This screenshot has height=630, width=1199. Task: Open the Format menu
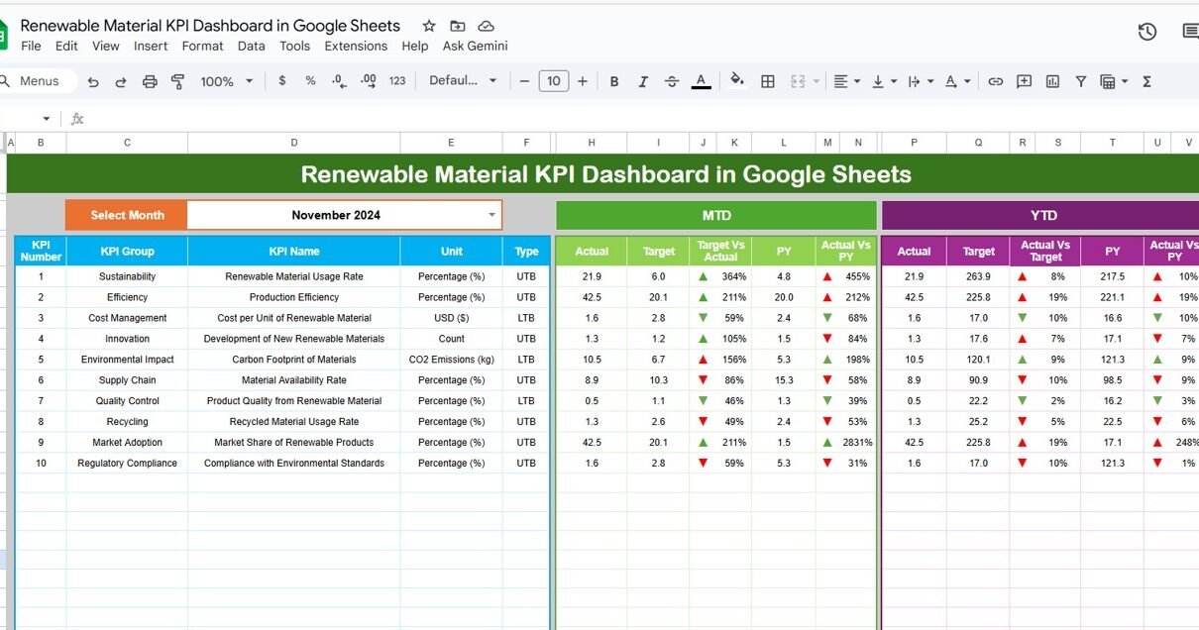coord(202,46)
